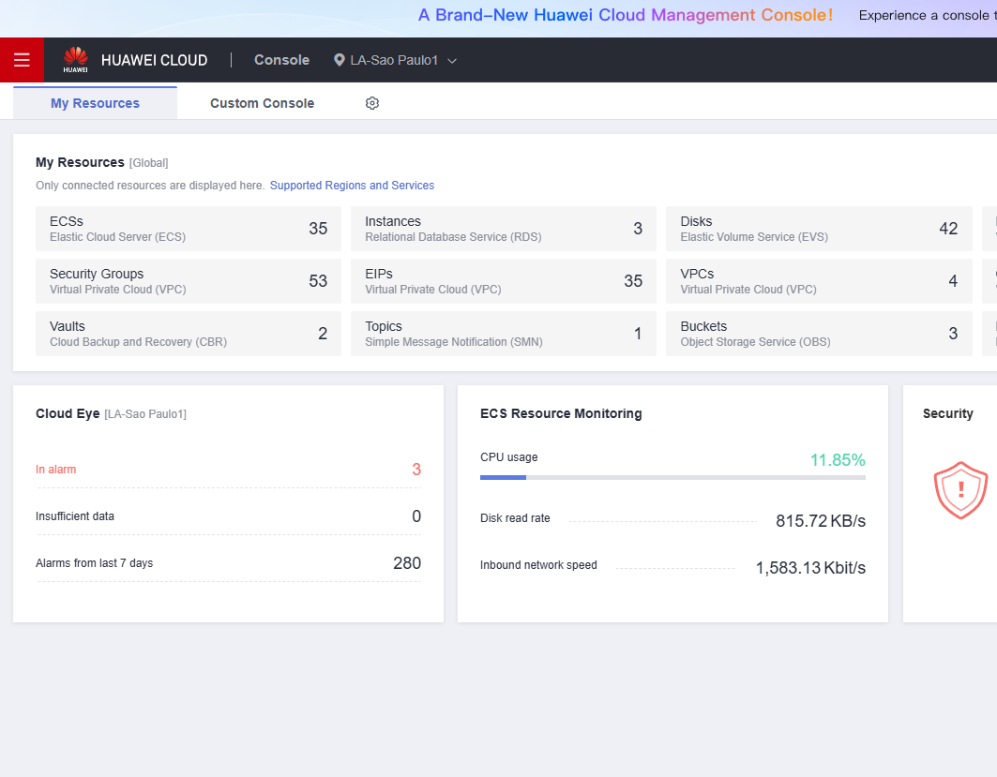This screenshot has width=997, height=777.
Task: Open the hamburger service list menu
Action: coord(22,60)
